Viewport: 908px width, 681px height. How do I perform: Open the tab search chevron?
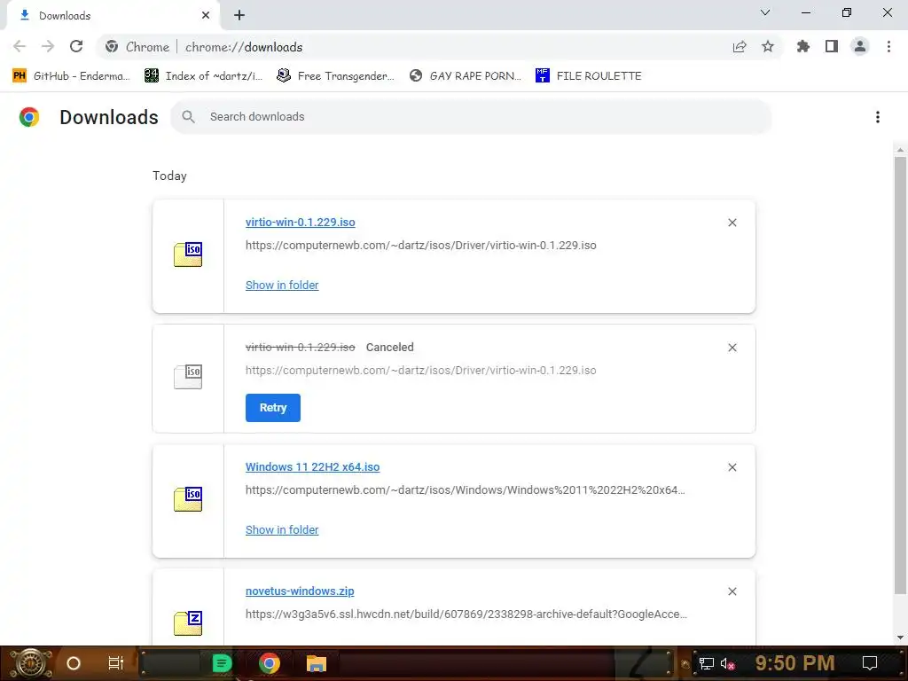tap(765, 12)
